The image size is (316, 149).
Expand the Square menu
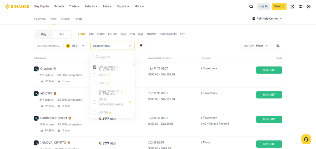[123, 6]
